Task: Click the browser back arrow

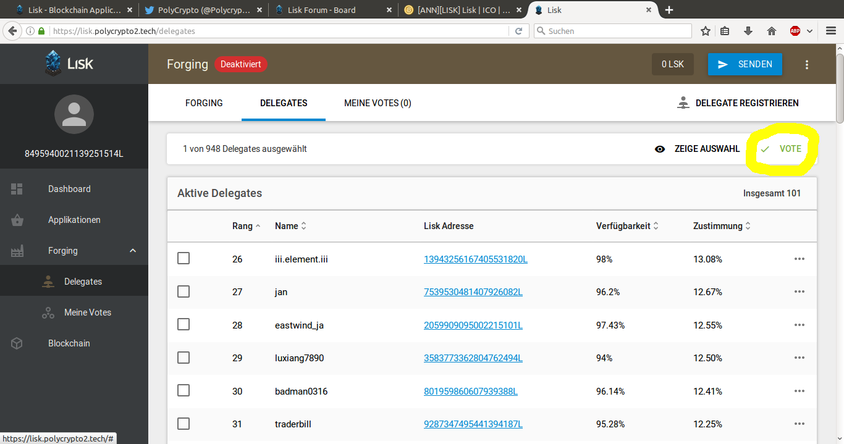Action: [12, 31]
